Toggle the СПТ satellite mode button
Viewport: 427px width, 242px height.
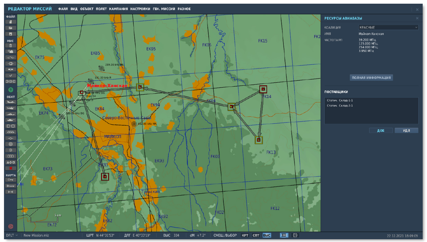point(256,236)
